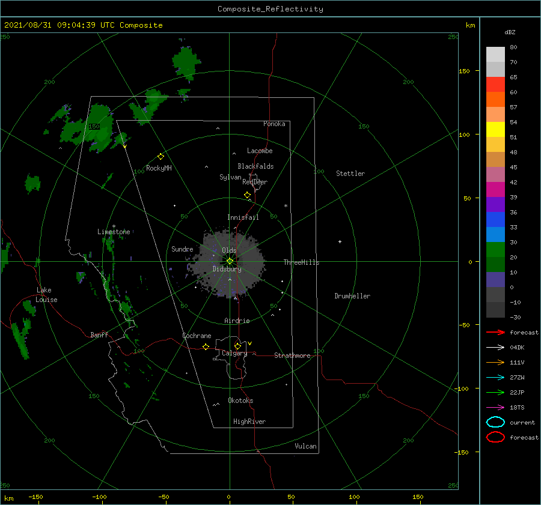Click the RockyMH label

(x=159, y=168)
